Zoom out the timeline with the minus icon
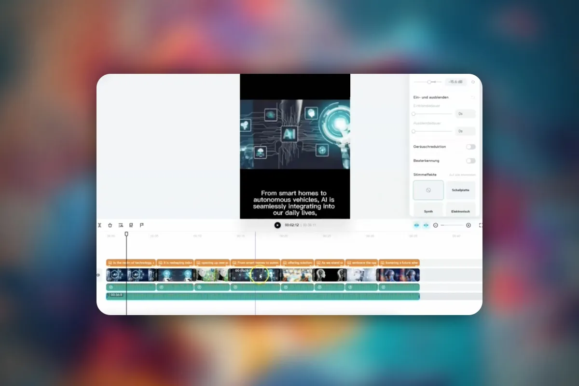The width and height of the screenshot is (579, 386). tap(436, 225)
